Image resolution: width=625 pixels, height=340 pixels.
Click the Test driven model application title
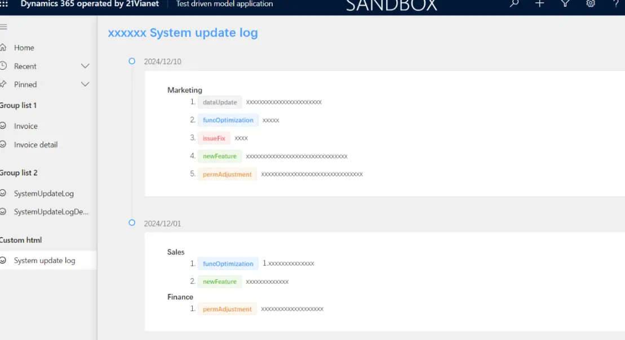[224, 4]
